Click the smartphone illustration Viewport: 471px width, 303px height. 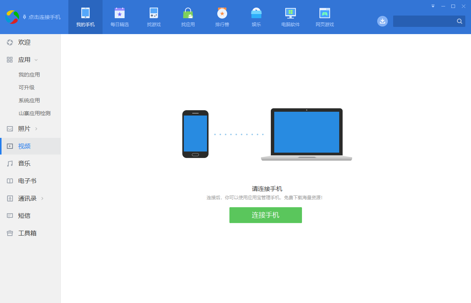[x=195, y=134]
